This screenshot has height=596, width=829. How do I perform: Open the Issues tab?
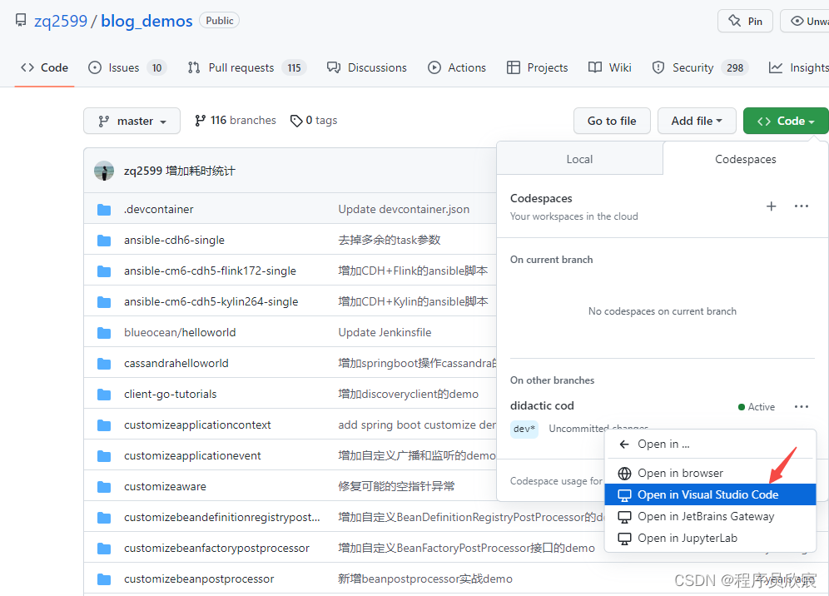point(127,67)
